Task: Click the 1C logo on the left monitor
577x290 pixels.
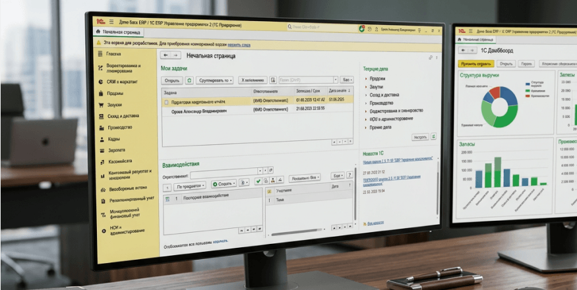Action: (x=100, y=21)
